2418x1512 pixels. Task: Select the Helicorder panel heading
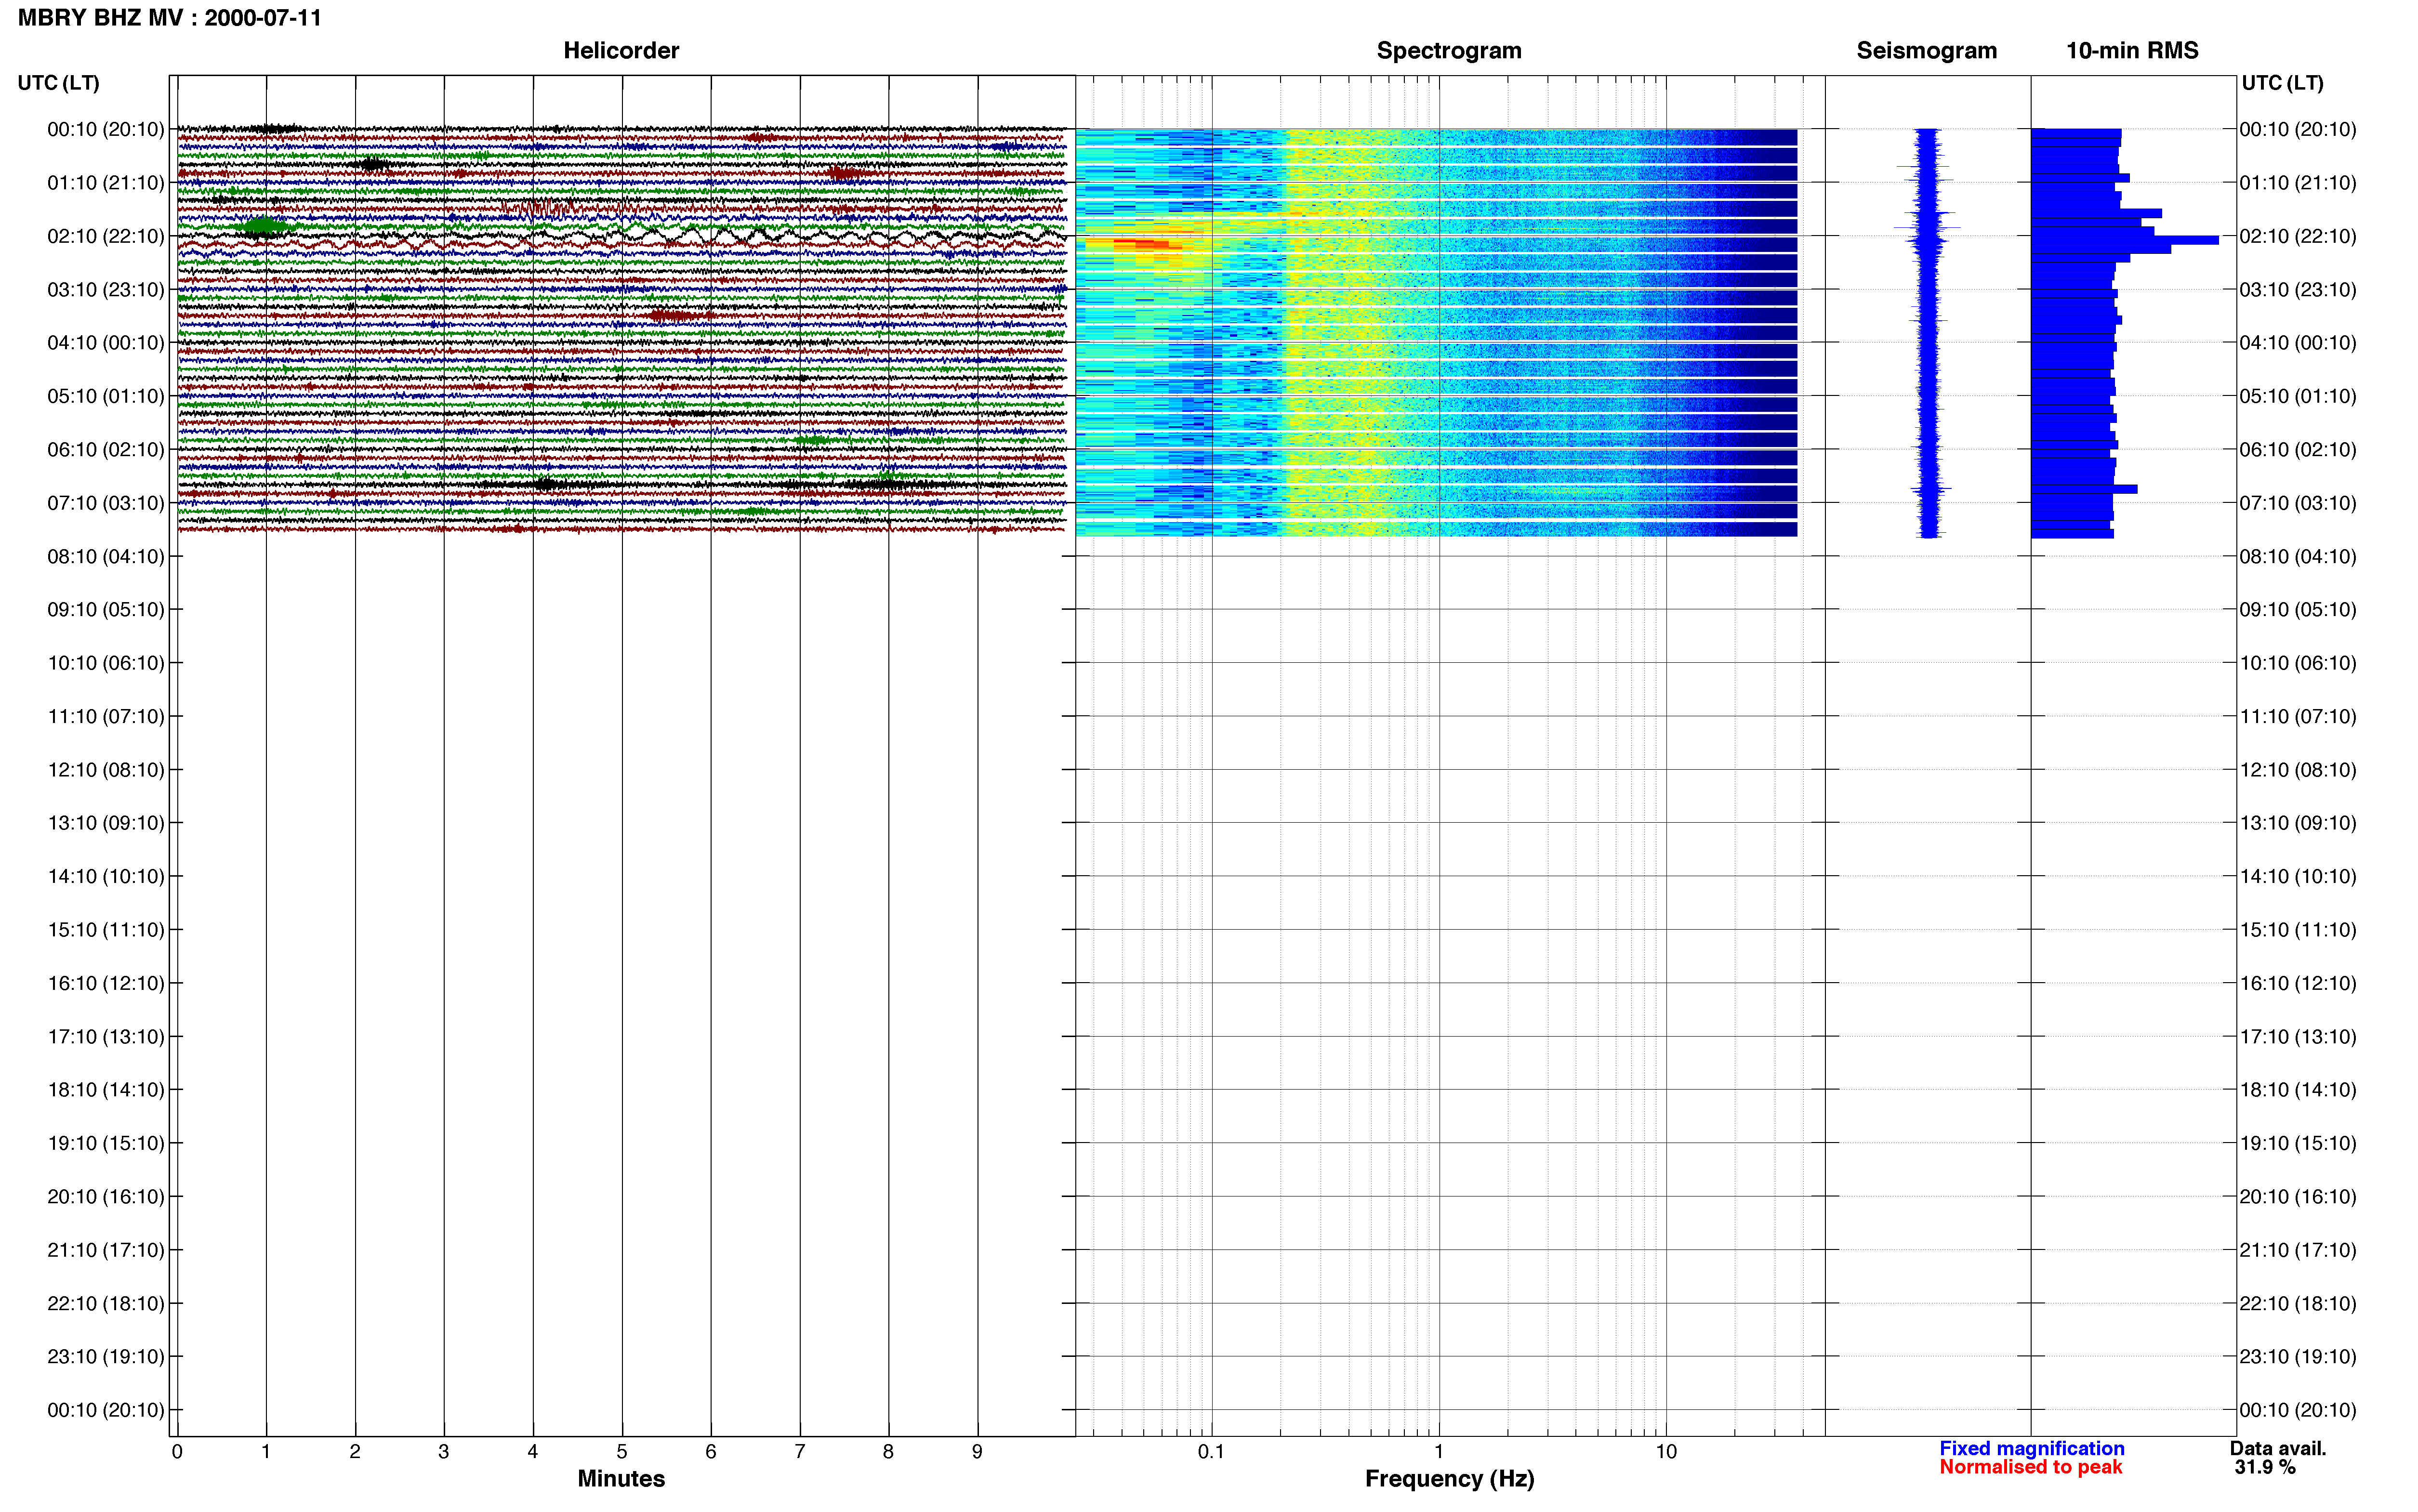tap(621, 50)
